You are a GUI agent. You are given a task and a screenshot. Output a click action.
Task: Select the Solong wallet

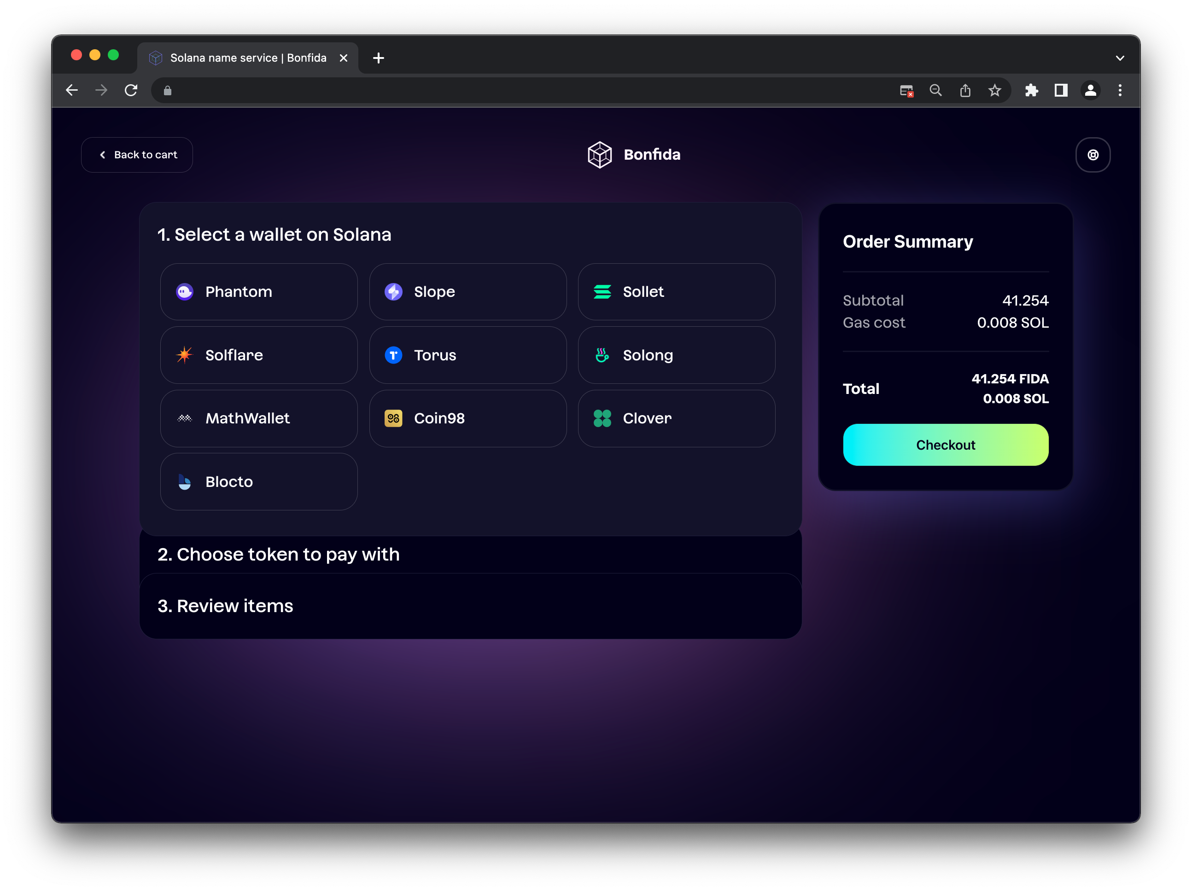[676, 355]
